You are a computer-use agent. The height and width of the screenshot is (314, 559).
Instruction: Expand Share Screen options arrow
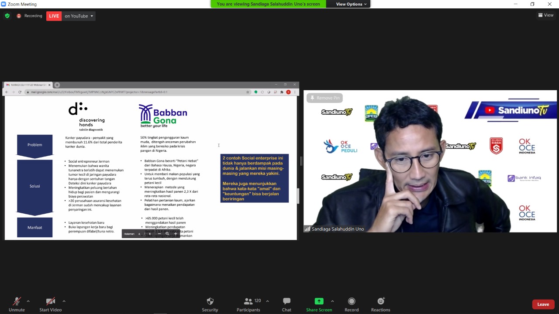[332, 301]
